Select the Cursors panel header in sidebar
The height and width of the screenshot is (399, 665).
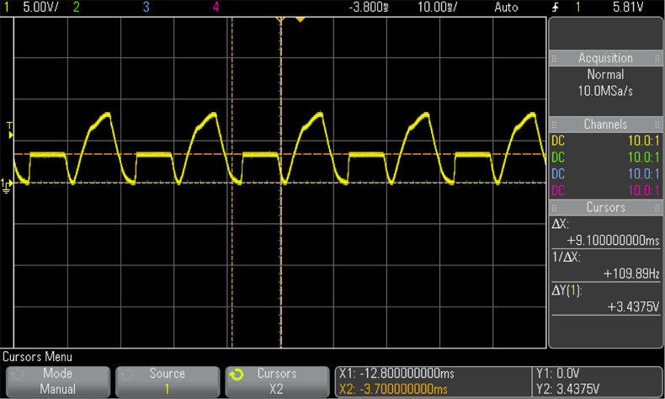[x=605, y=207]
